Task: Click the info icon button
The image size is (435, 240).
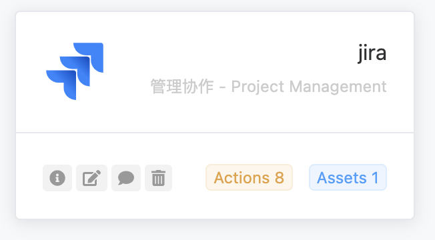Action: [57, 178]
